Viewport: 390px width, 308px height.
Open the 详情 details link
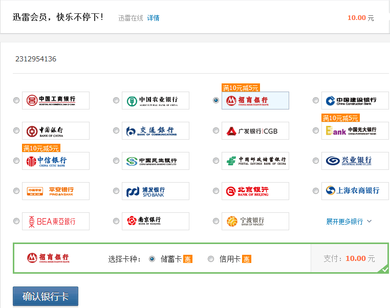154,18
